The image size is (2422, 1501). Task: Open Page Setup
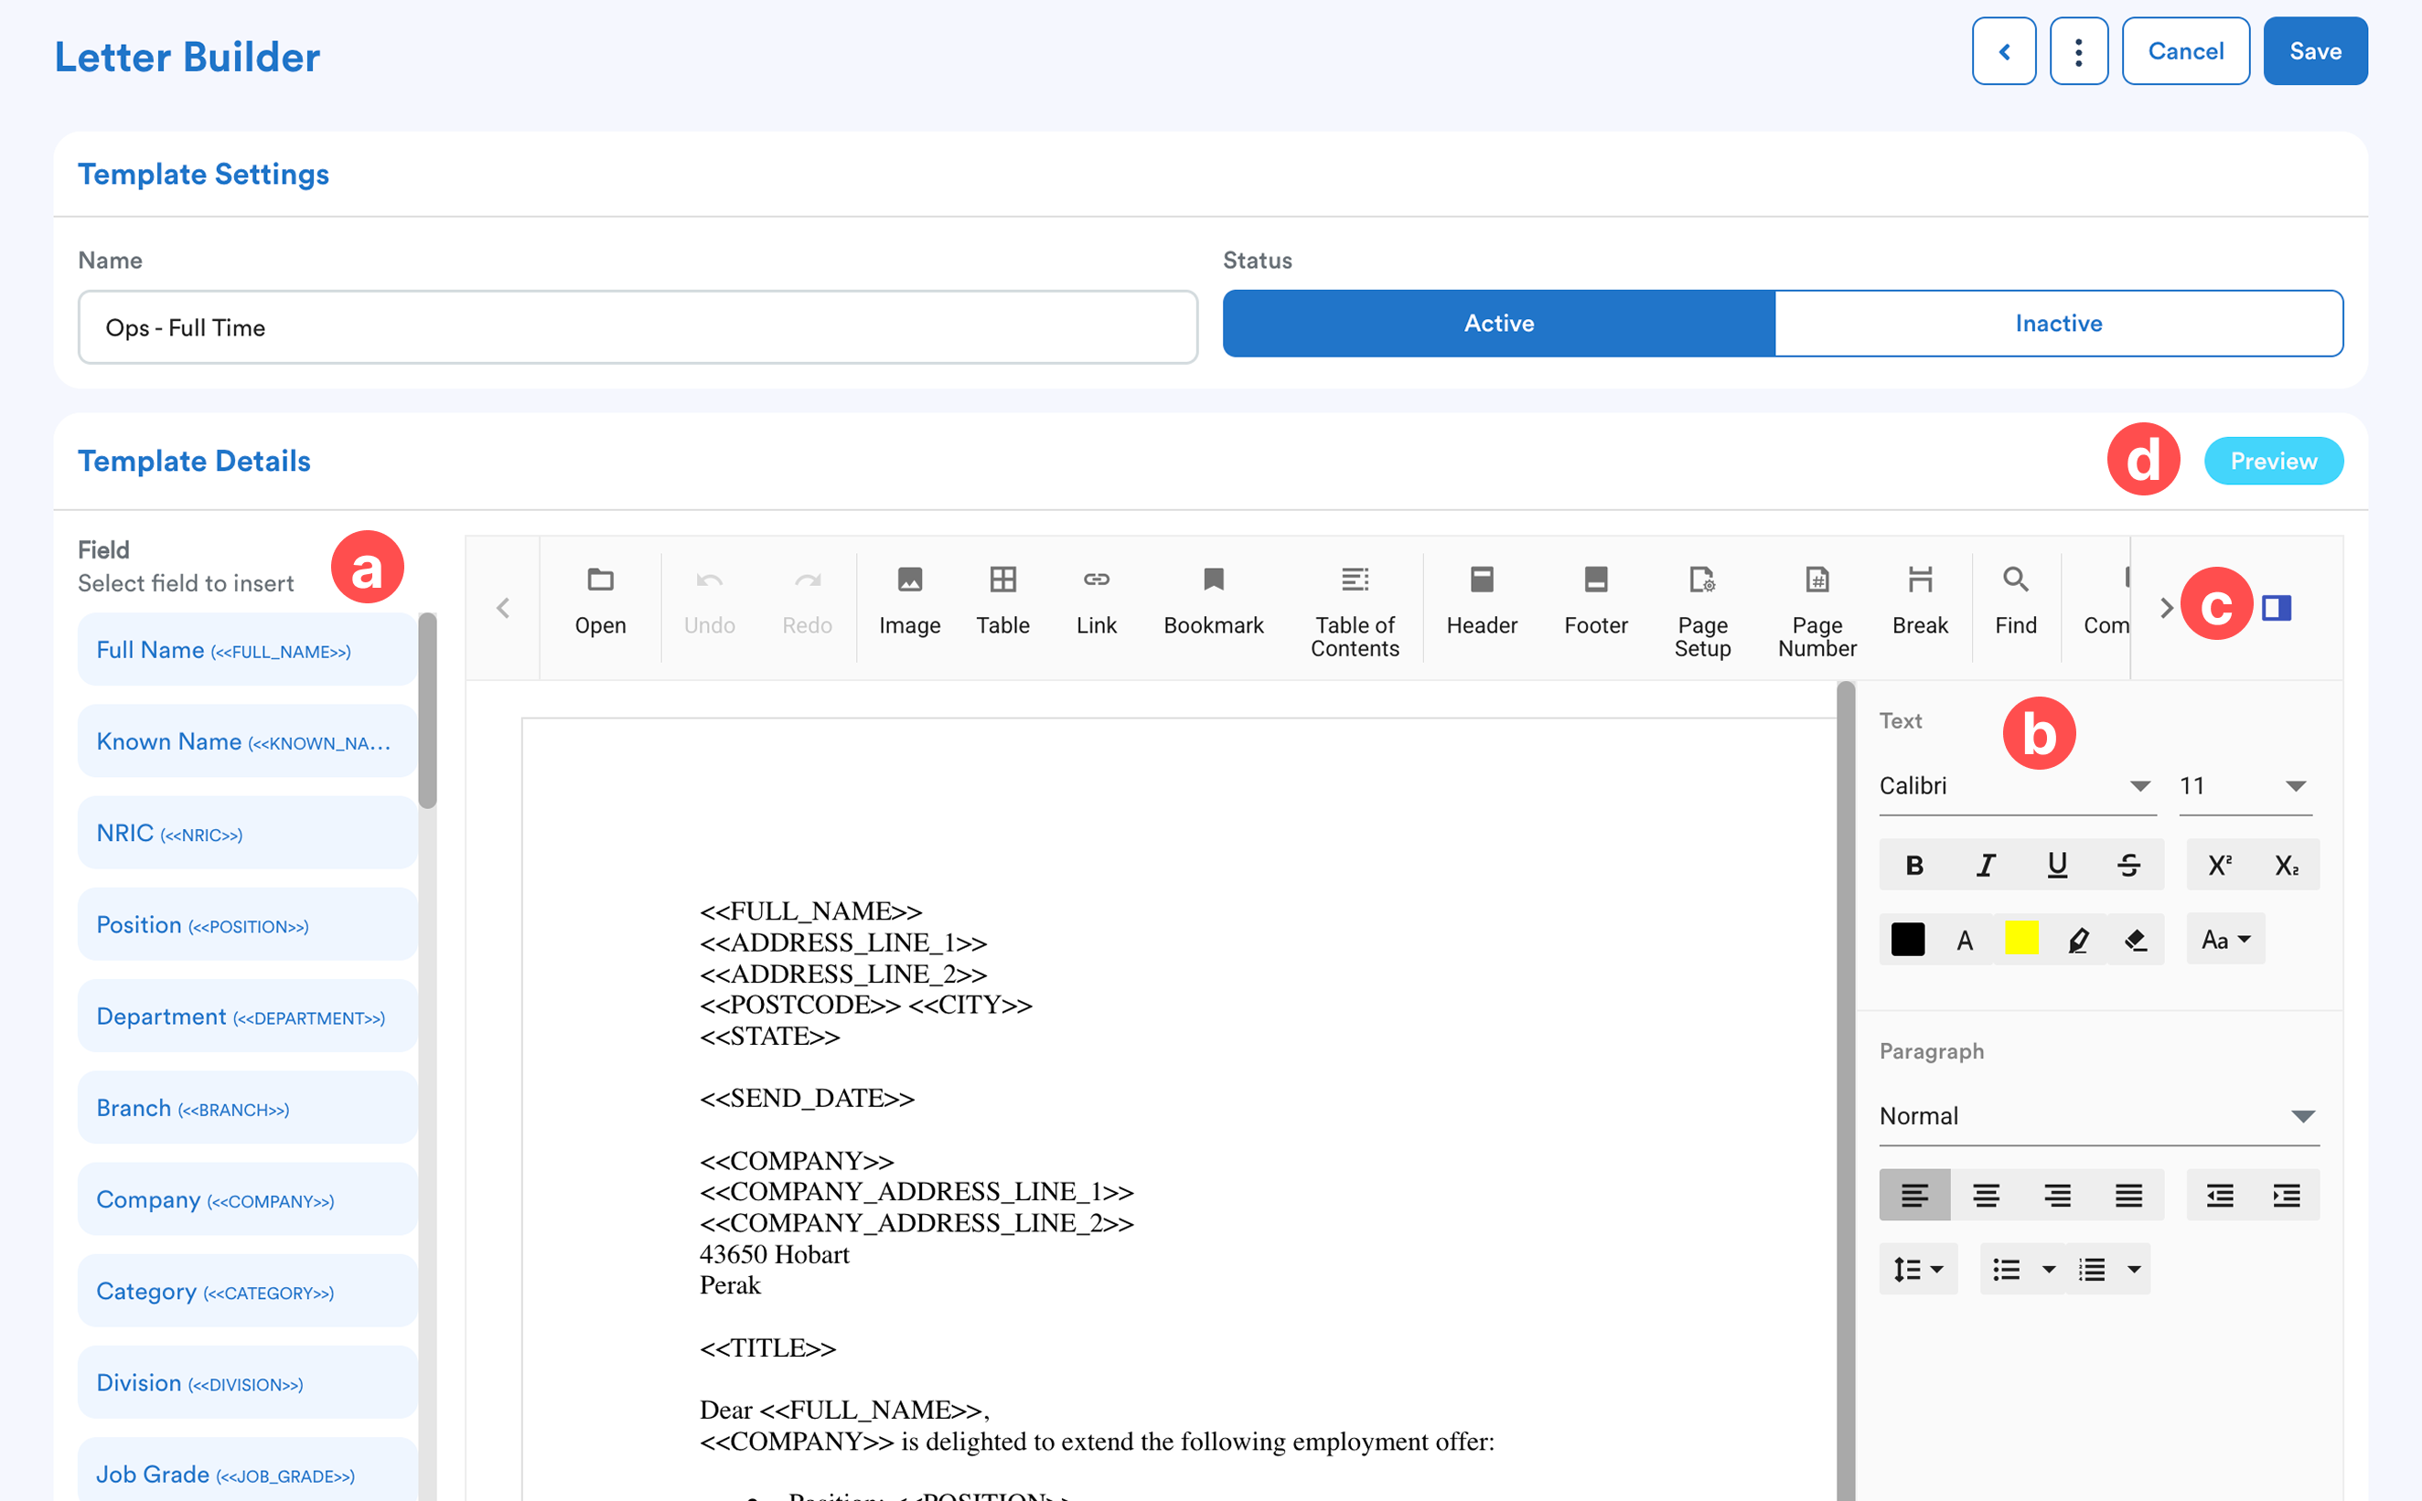pos(1702,611)
